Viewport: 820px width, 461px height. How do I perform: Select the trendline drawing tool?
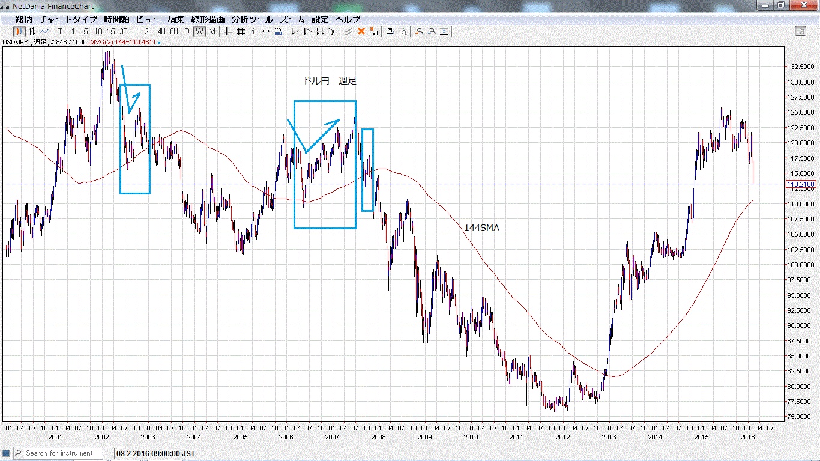pyautogui.click(x=348, y=31)
